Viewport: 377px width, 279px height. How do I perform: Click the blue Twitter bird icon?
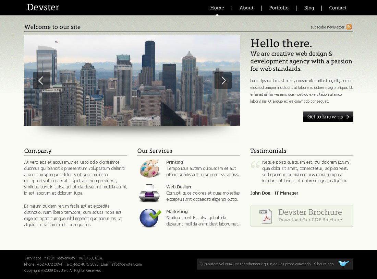(x=343, y=264)
